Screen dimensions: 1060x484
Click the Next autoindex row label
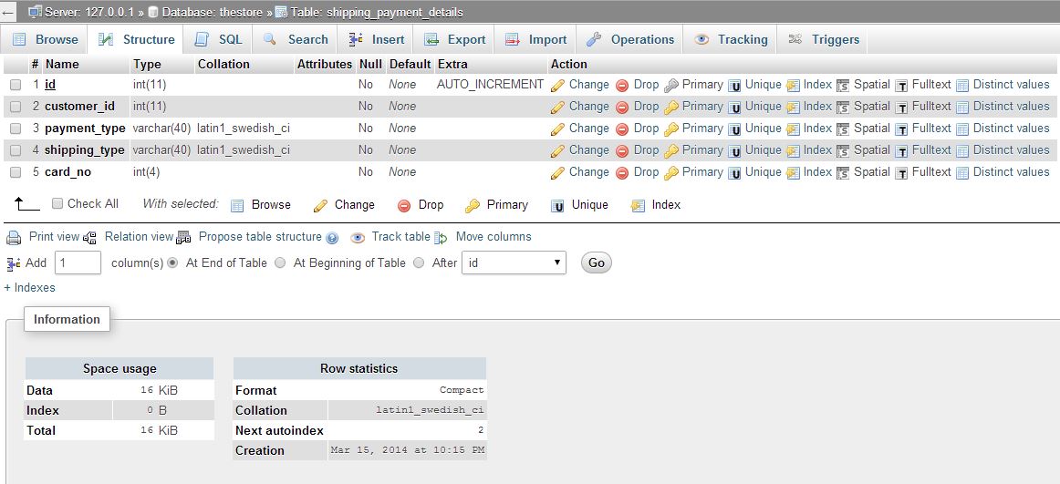coord(279,430)
